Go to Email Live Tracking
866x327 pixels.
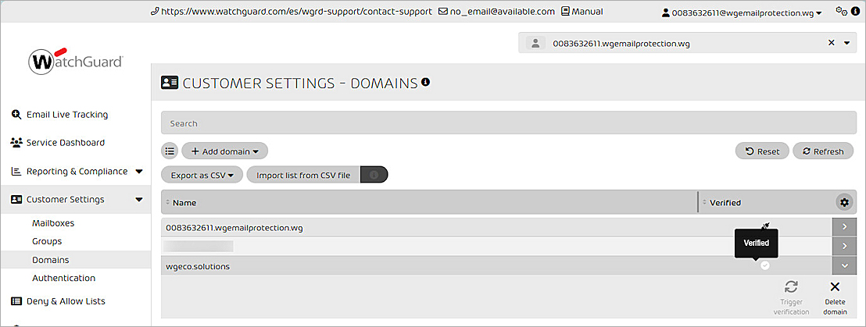pyautogui.click(x=67, y=115)
